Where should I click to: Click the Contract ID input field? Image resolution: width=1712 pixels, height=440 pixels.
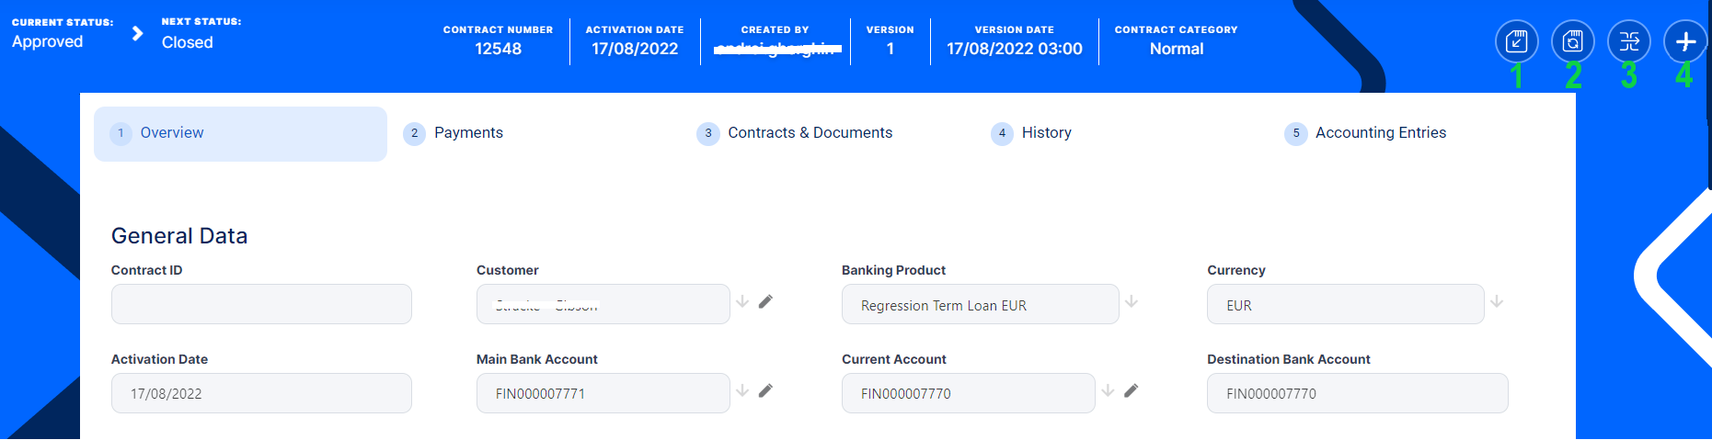[261, 304]
